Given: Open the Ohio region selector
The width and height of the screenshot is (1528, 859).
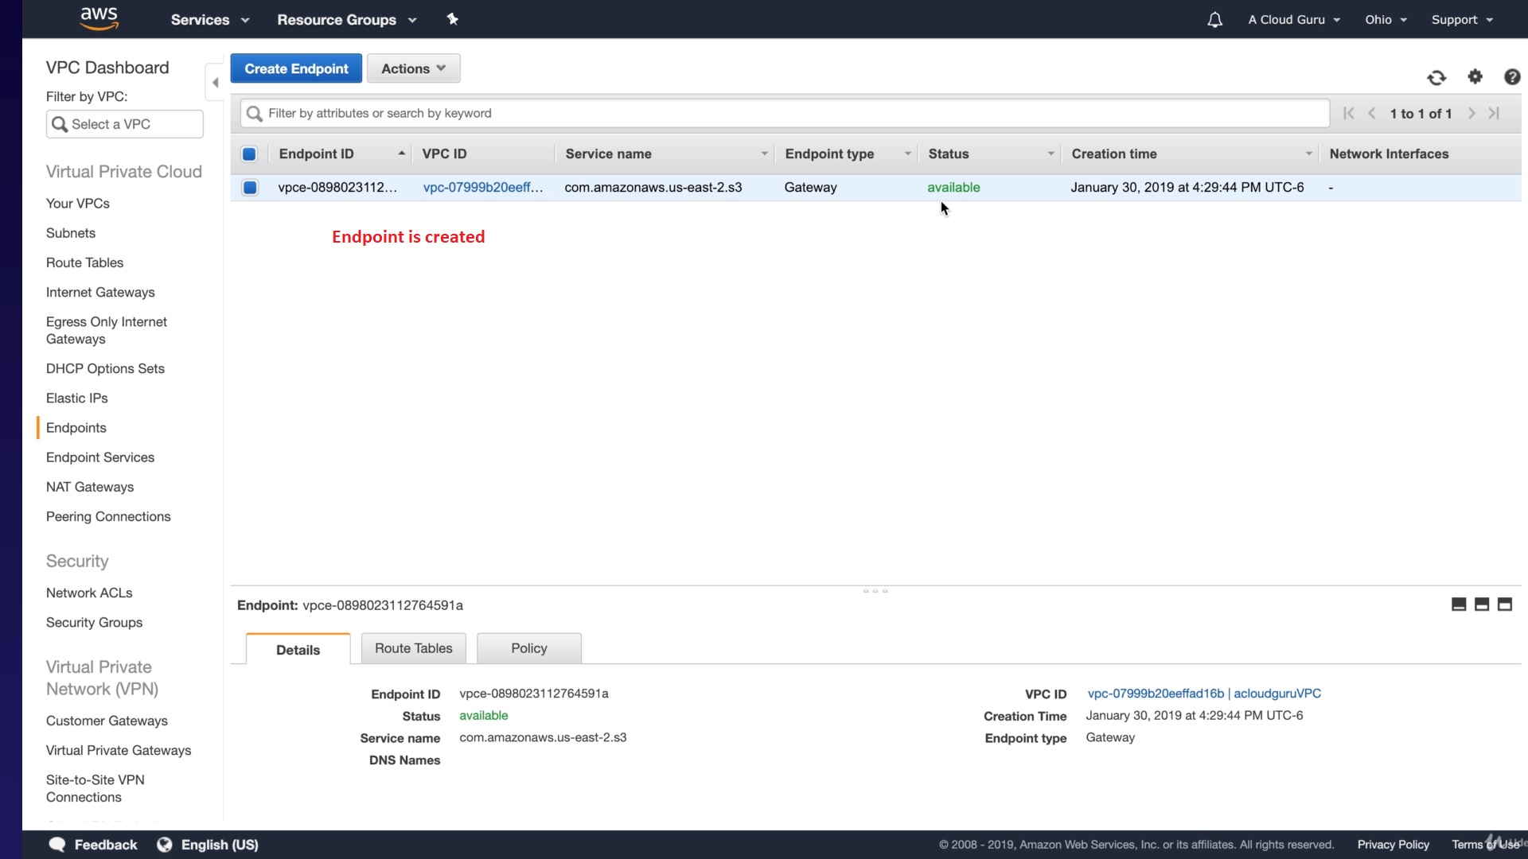Looking at the screenshot, I should [x=1386, y=20].
